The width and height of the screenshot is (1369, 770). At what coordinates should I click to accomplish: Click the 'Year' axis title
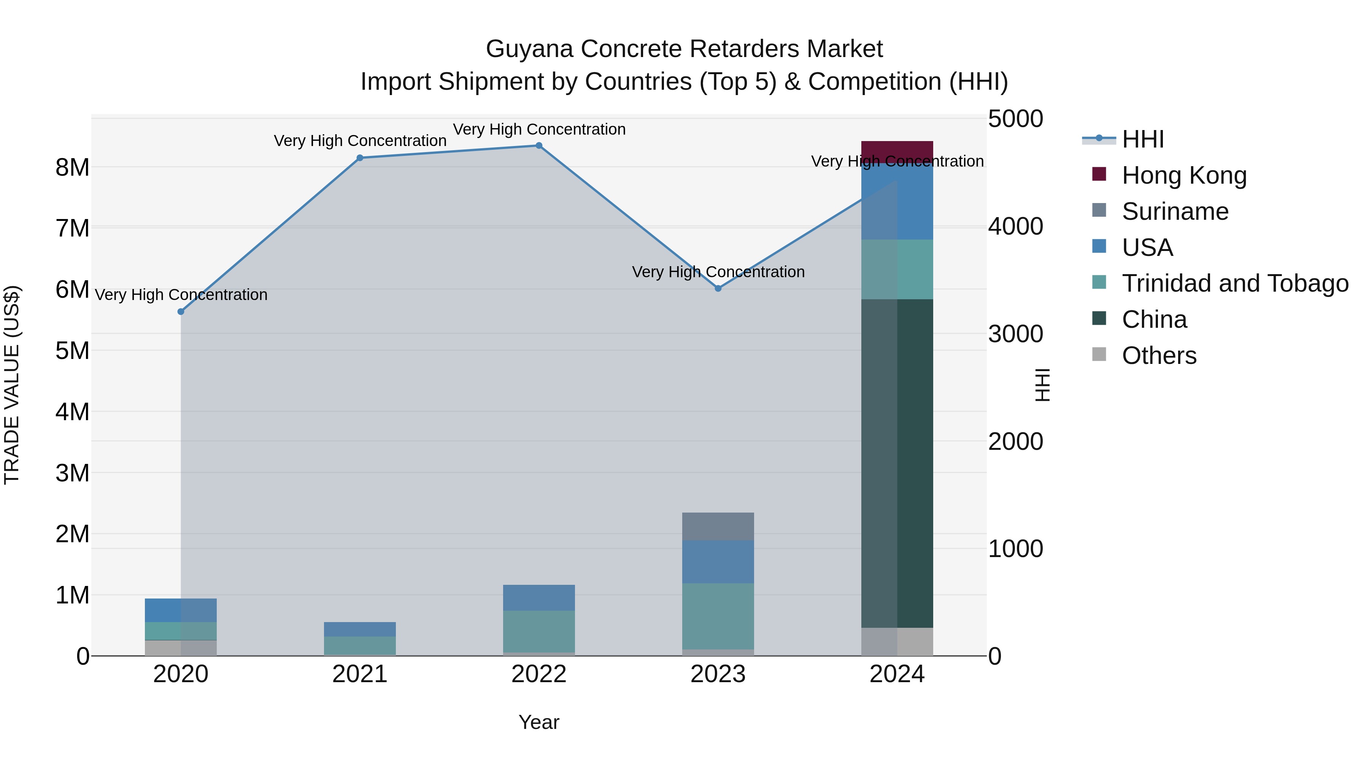(x=539, y=722)
